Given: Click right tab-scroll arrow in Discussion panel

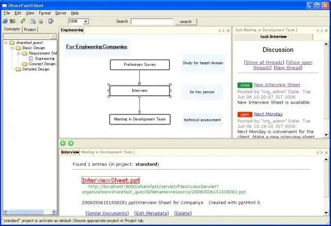Looking at the screenshot, I should [322, 31].
